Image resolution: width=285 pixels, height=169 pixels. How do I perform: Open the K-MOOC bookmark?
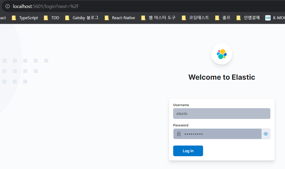pos(275,18)
